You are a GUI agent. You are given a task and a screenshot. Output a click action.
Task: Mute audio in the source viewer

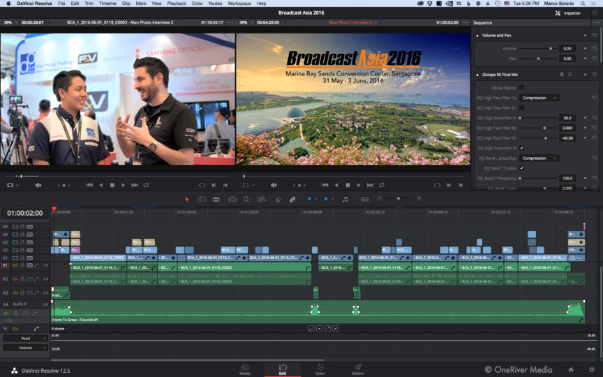38,185
